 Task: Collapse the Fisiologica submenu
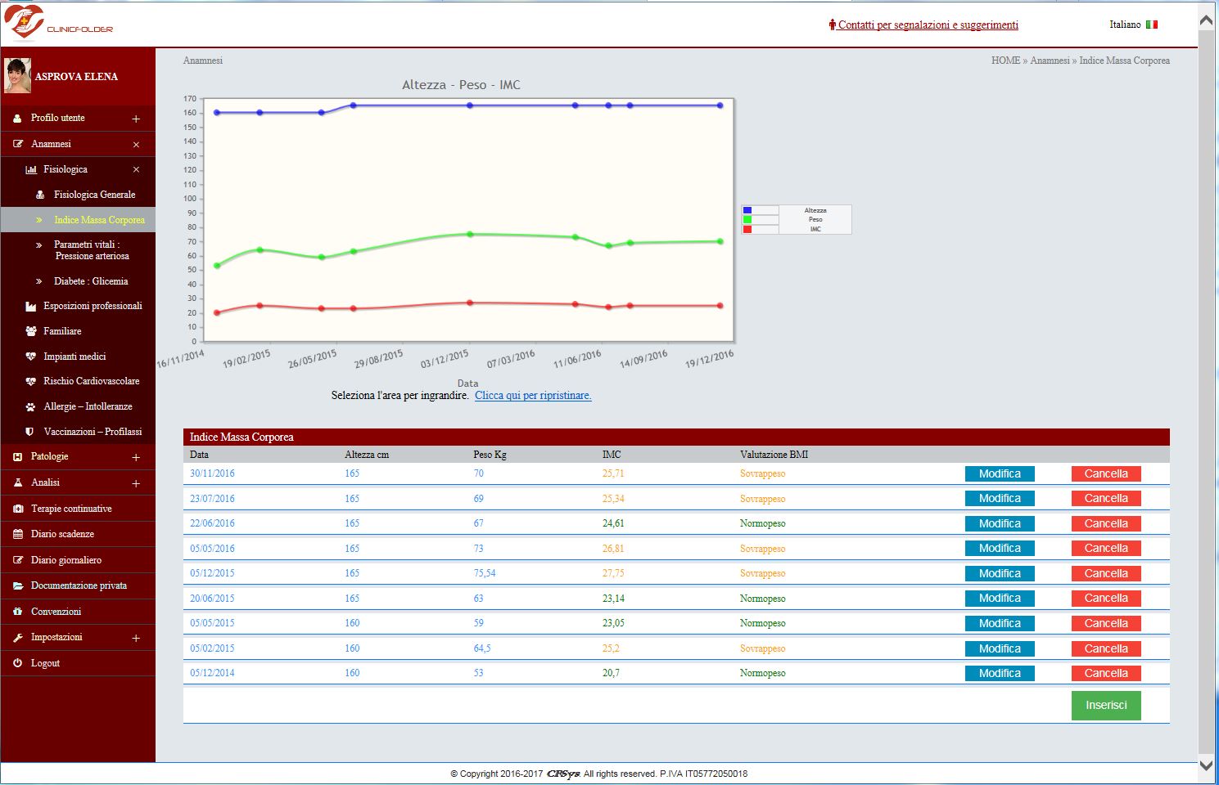[136, 169]
